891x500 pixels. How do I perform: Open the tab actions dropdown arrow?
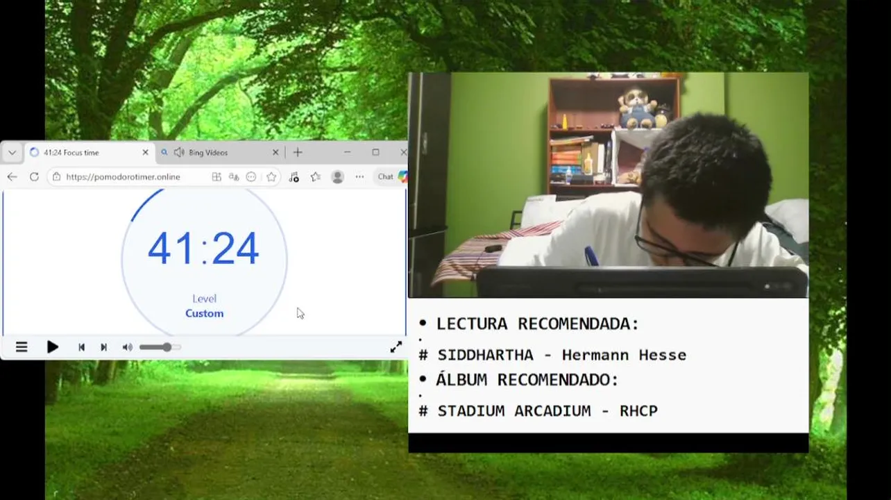point(12,152)
